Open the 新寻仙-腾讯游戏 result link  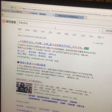click(x=32, y=64)
